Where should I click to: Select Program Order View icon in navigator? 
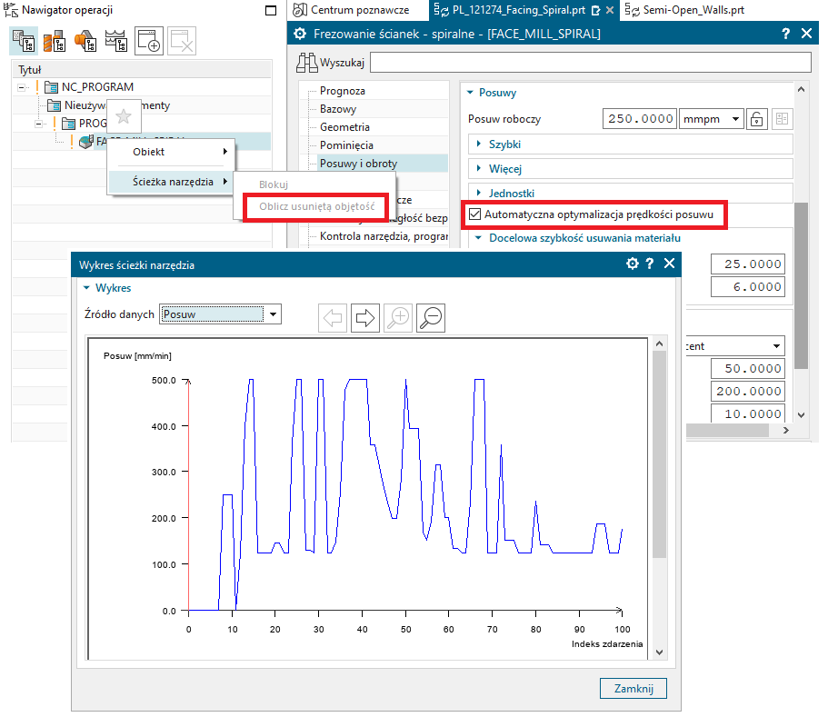click(x=24, y=41)
